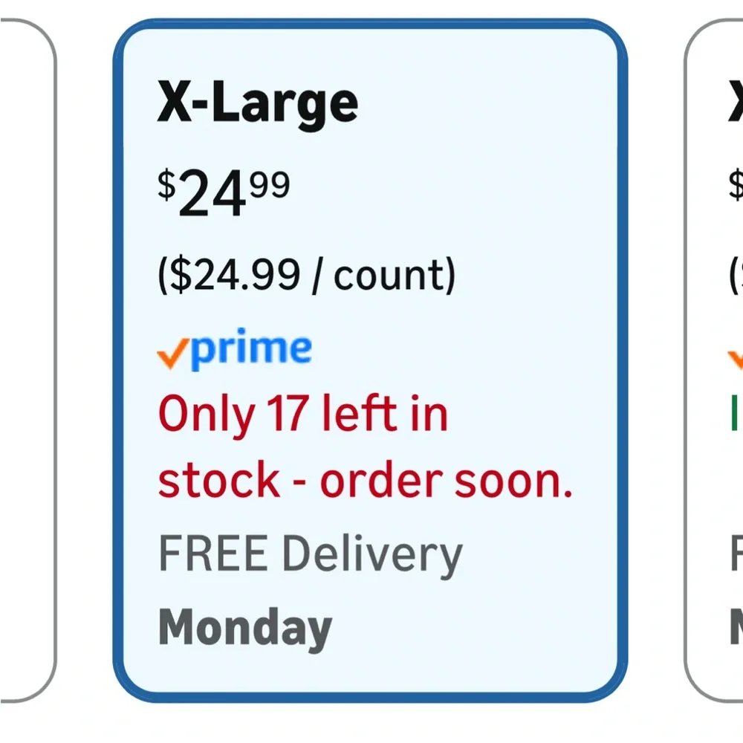Image resolution: width=743 pixels, height=743 pixels.
Task: Click the "Only 17 left in" warning line
Action: point(303,414)
